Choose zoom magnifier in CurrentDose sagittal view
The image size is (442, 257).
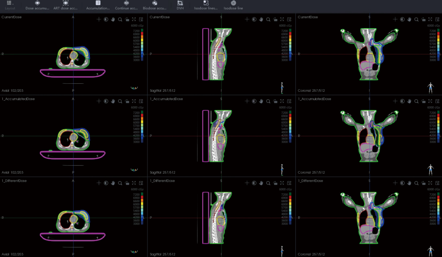268,19
